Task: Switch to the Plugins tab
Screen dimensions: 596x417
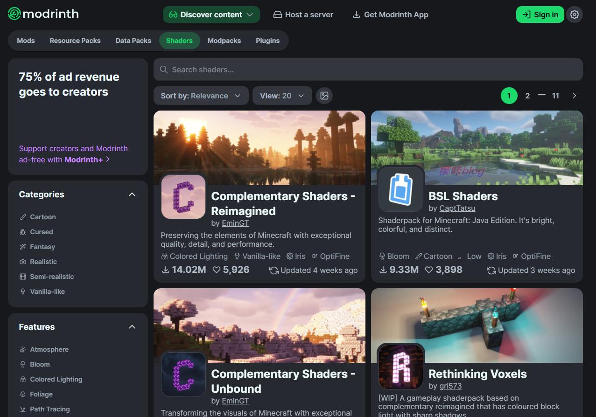Action: (x=267, y=41)
